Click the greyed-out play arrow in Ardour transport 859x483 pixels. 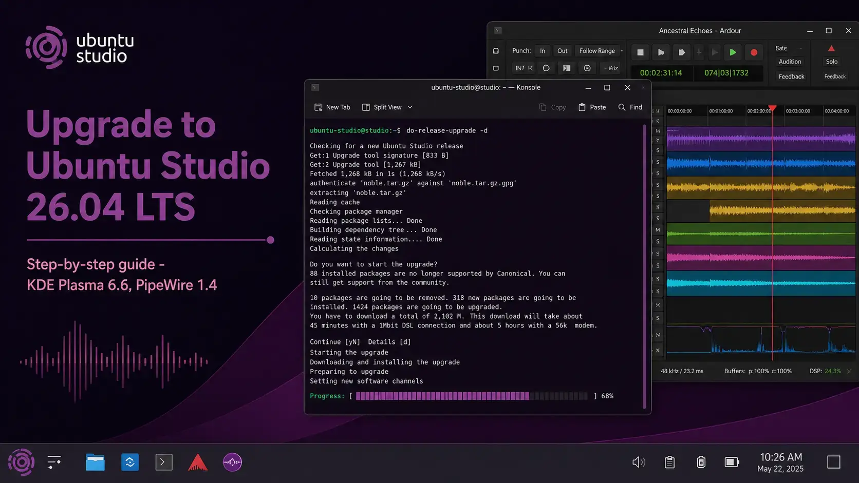pos(714,52)
